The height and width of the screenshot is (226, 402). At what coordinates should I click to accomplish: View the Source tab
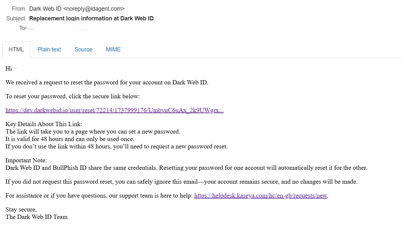(x=83, y=49)
